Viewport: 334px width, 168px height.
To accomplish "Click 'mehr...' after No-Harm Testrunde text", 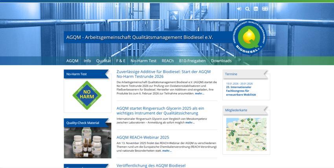I will point(200,93).
